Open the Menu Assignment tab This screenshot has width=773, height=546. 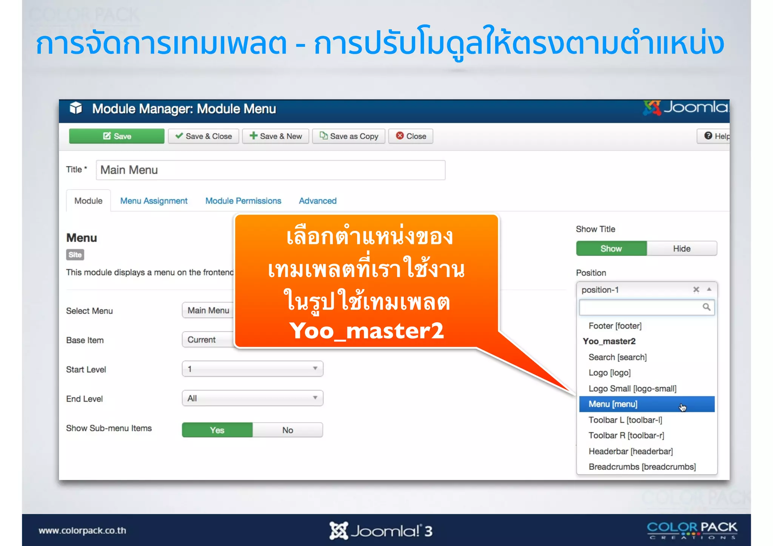pyautogui.click(x=154, y=201)
